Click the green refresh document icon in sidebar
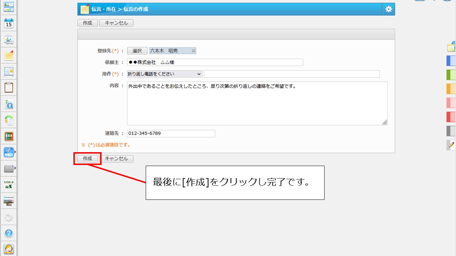 [9, 120]
